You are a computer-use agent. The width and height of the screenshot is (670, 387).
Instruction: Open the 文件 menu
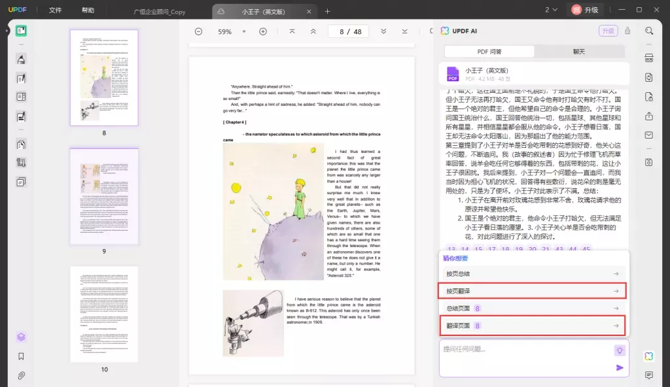click(55, 10)
